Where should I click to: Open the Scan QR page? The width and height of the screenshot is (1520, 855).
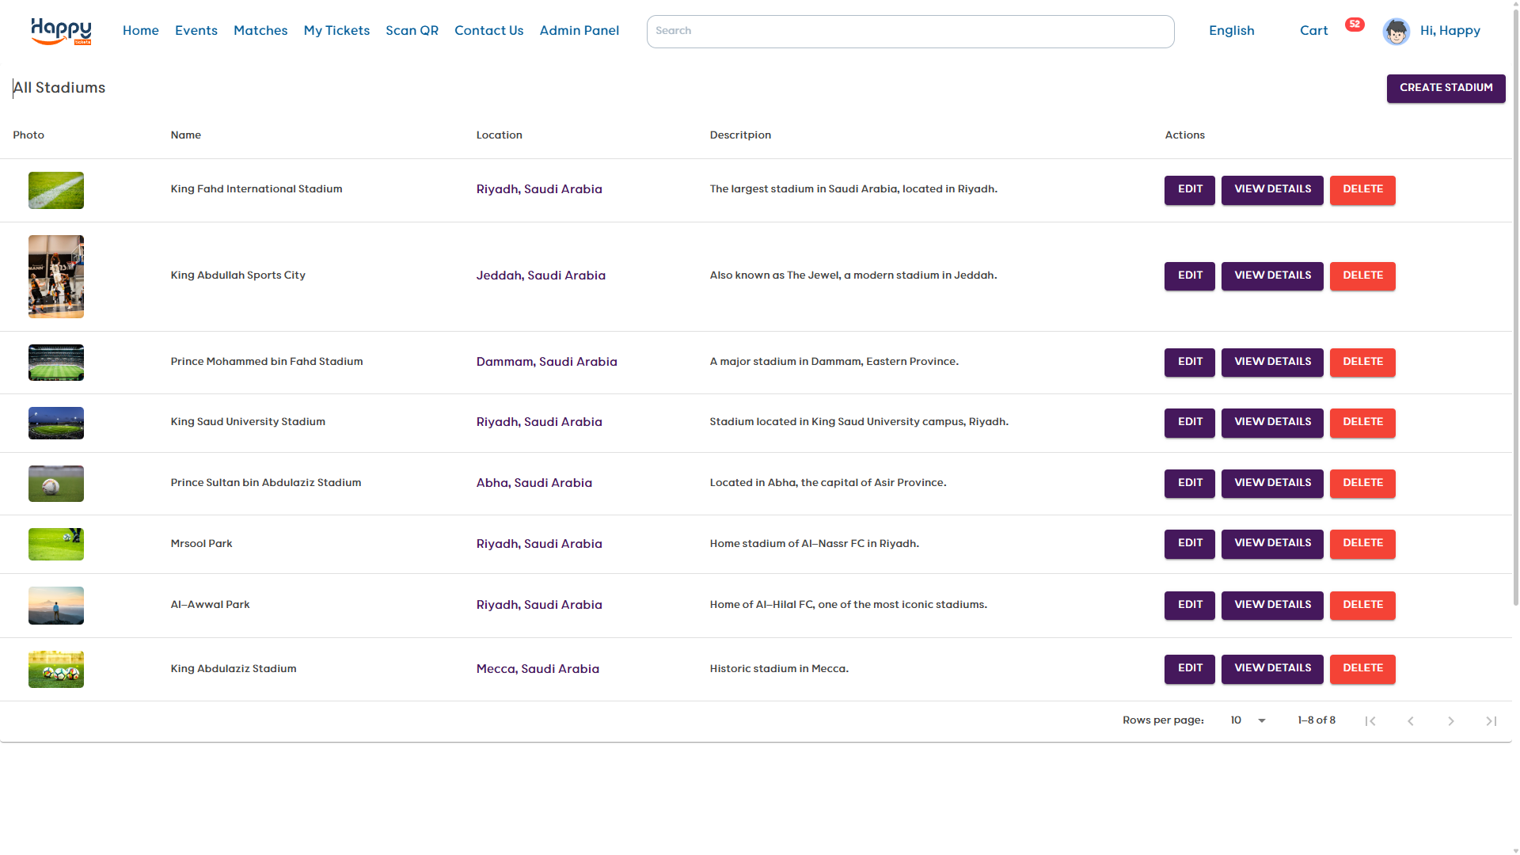point(412,31)
